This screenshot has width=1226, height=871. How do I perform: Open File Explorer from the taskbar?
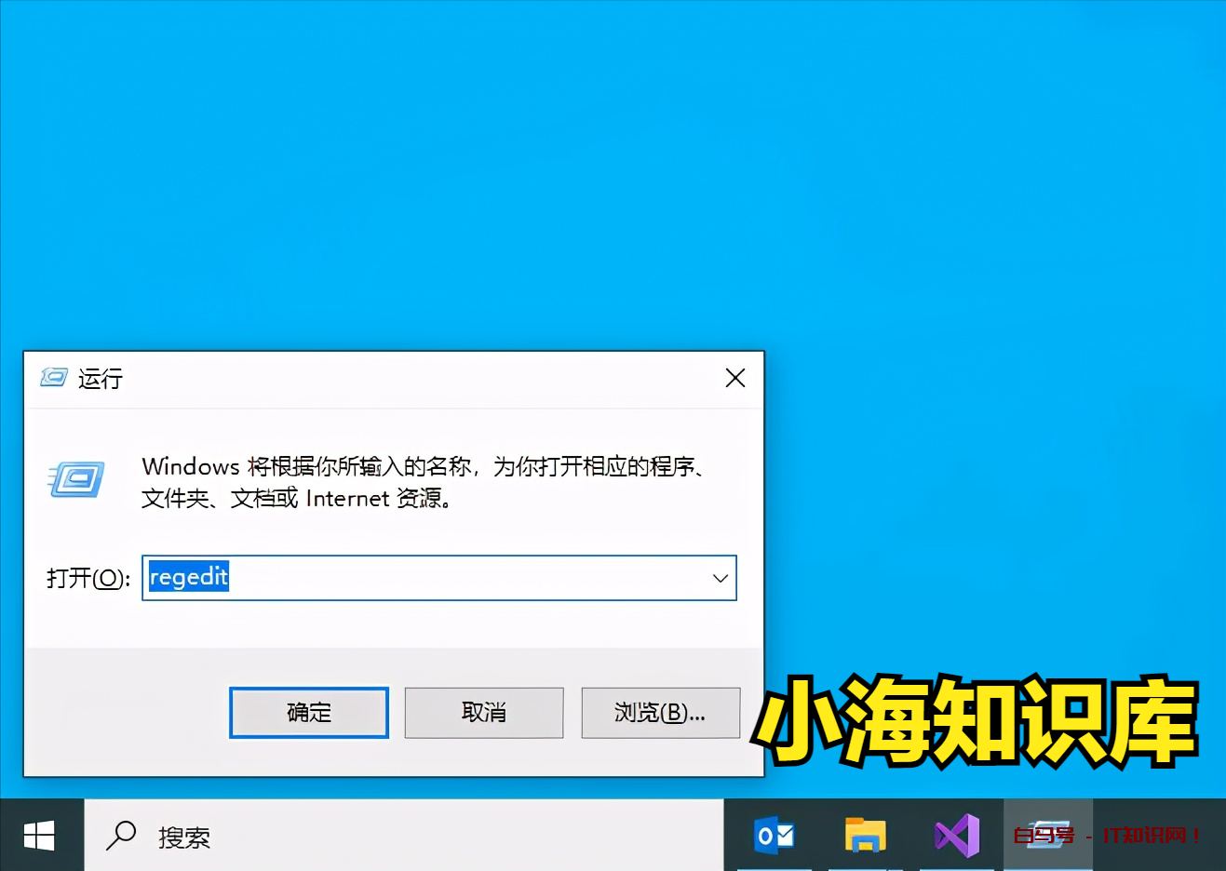865,836
